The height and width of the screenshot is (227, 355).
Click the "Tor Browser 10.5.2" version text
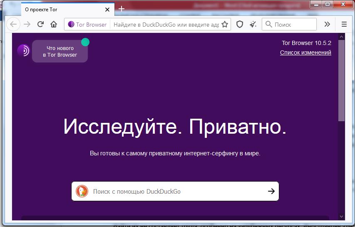point(306,43)
